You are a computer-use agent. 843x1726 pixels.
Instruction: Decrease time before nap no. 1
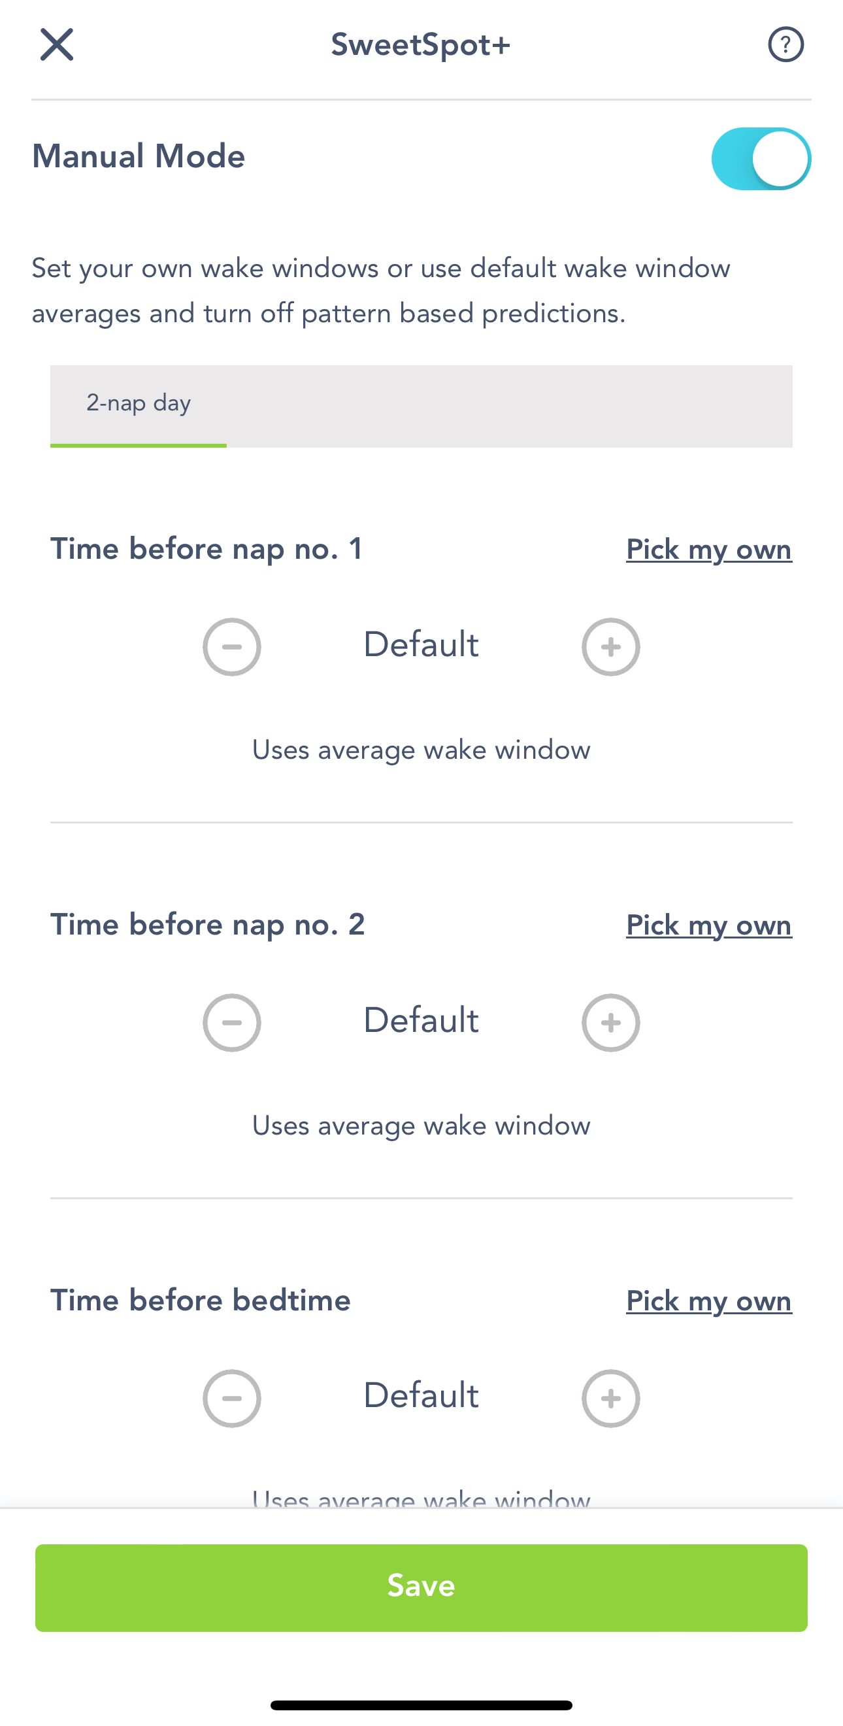(232, 646)
